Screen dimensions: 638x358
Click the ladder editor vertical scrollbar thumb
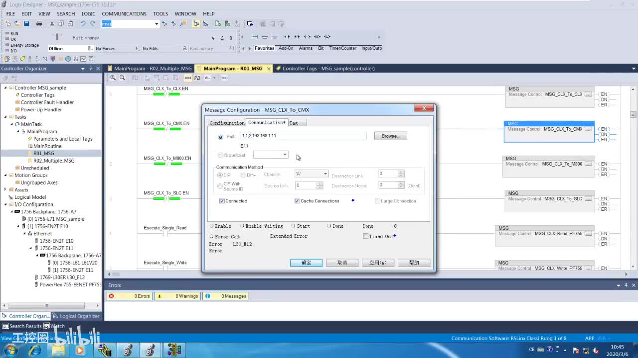pos(634,114)
